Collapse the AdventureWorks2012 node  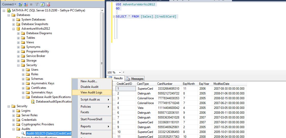[x=13, y=29]
